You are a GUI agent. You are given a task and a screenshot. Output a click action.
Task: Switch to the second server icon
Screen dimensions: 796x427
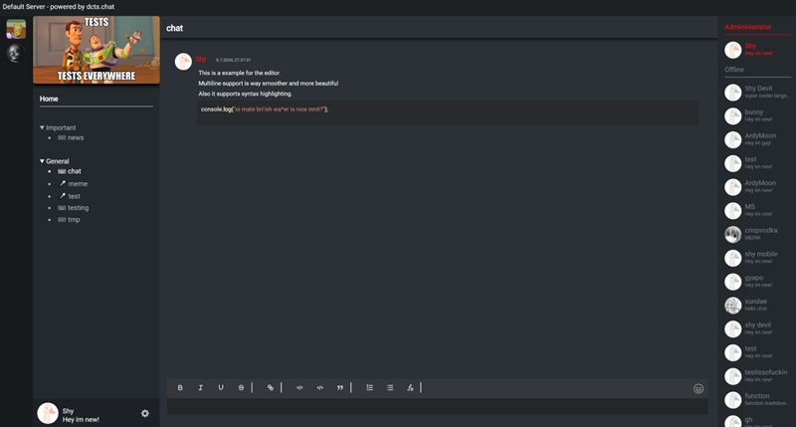[16, 54]
